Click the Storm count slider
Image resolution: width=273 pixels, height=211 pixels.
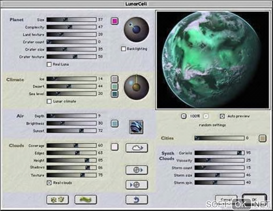coord(219,168)
